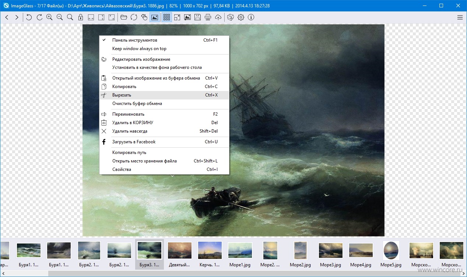This screenshot has height=277, width=467.
Task: Choose Копировать путь
Action: [164, 152]
